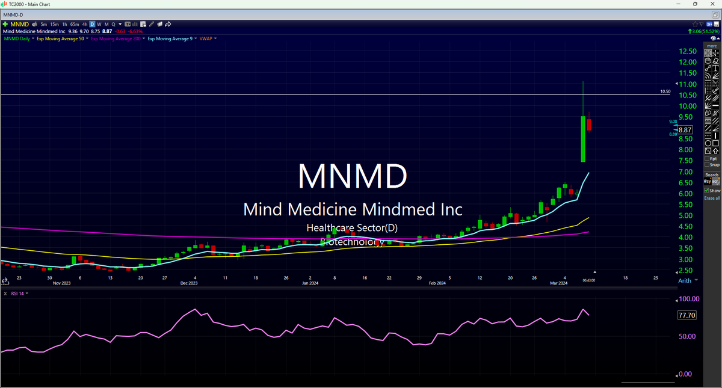Select the M monthly timeframe

point(106,24)
